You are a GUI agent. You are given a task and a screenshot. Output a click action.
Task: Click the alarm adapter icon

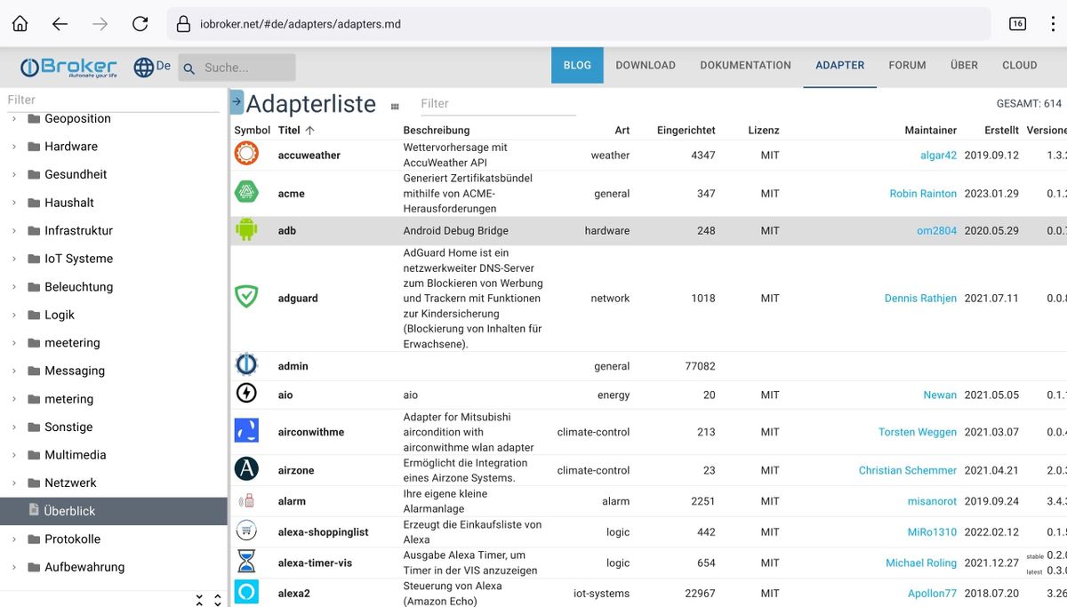(x=246, y=500)
